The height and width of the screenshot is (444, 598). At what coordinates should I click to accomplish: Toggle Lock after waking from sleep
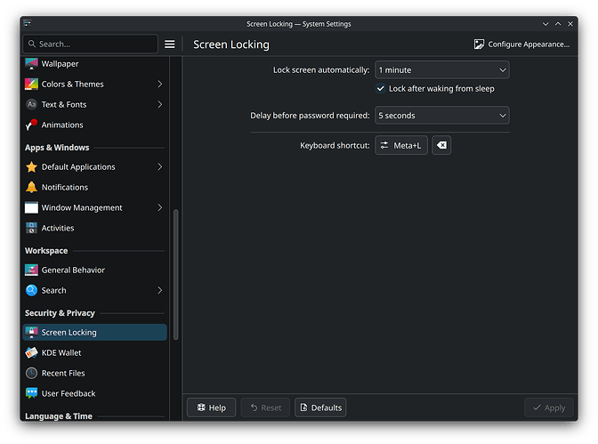pyautogui.click(x=380, y=88)
